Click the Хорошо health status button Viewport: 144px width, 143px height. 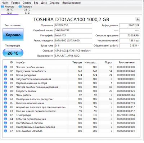[x=13, y=35]
